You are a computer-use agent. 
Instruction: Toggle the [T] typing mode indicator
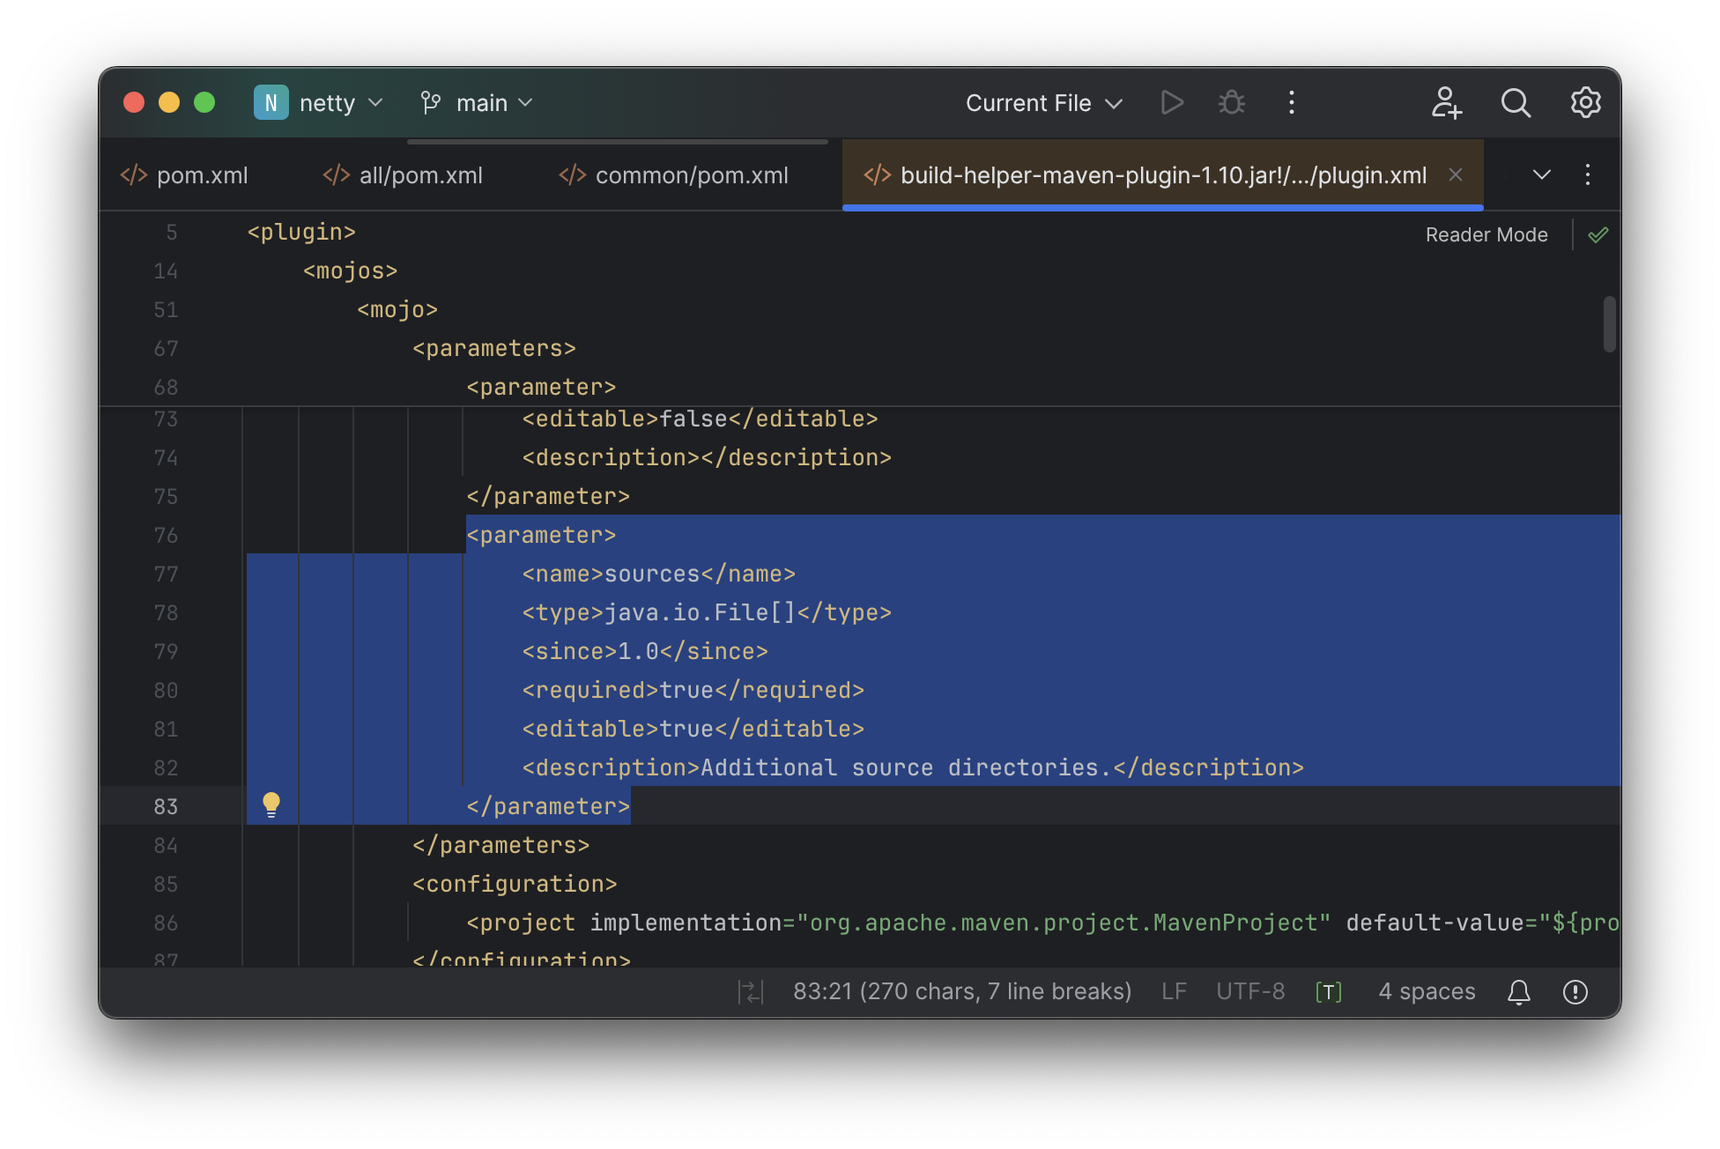1327,991
